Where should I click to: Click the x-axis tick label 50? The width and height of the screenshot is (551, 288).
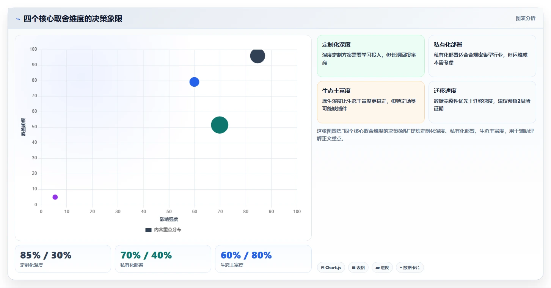tap(169, 212)
